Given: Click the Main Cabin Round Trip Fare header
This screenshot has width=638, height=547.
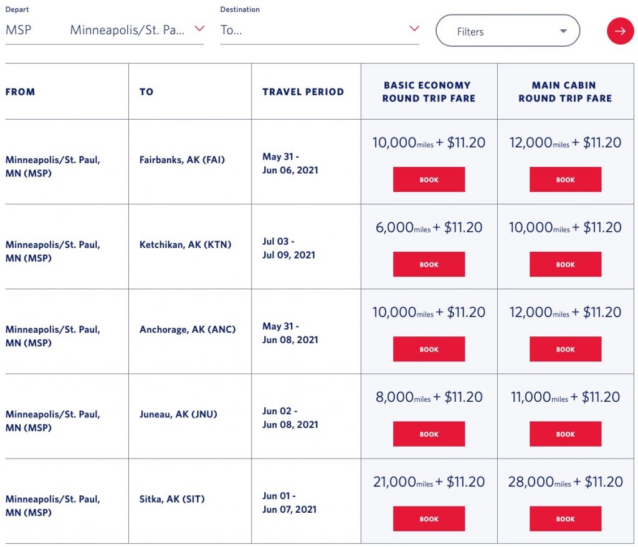Looking at the screenshot, I should tap(565, 92).
